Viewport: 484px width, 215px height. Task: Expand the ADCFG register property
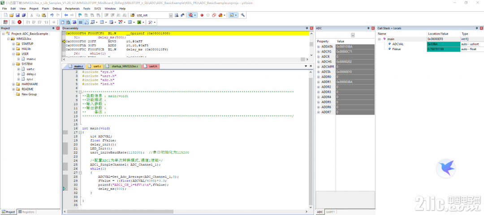click(x=319, y=52)
